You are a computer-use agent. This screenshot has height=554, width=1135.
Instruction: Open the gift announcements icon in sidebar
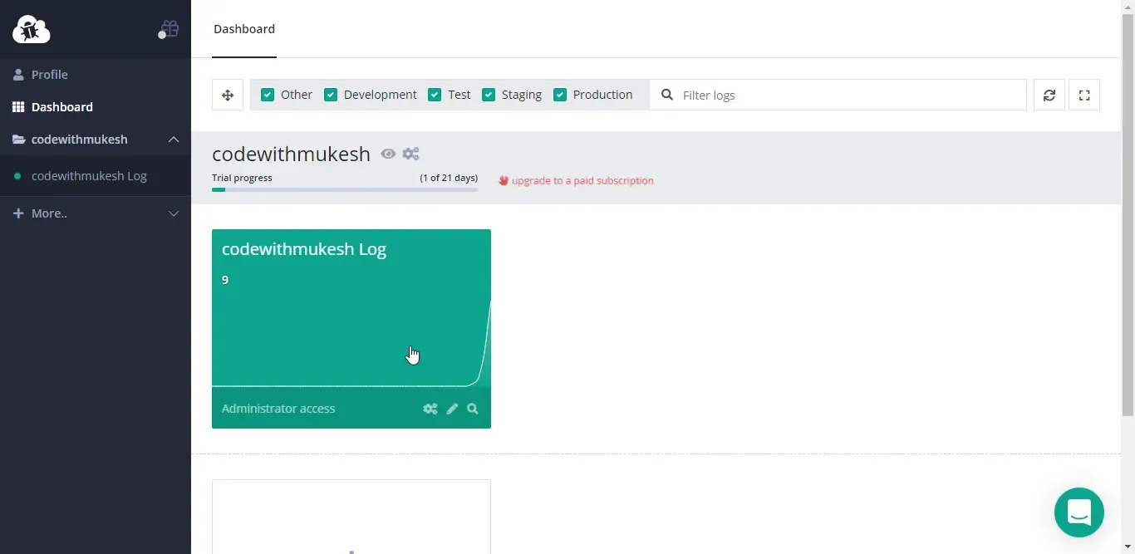pyautogui.click(x=169, y=28)
